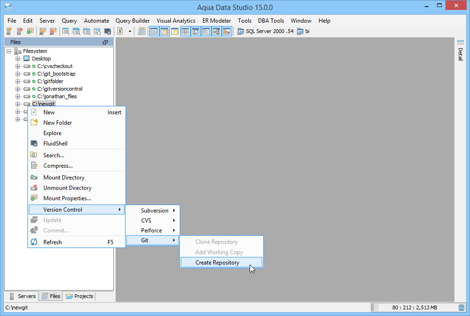Expand the C:\git_bootstrap node
The height and width of the screenshot is (316, 470).
17,74
